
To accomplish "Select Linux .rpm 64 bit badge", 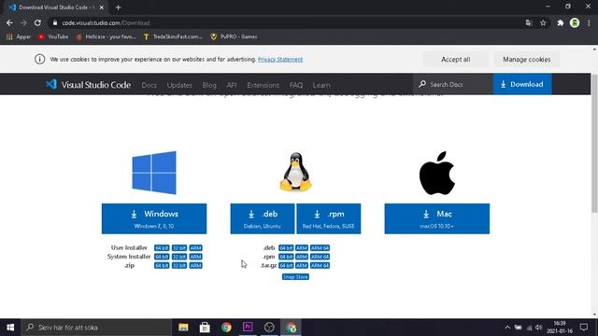I will point(286,257).
